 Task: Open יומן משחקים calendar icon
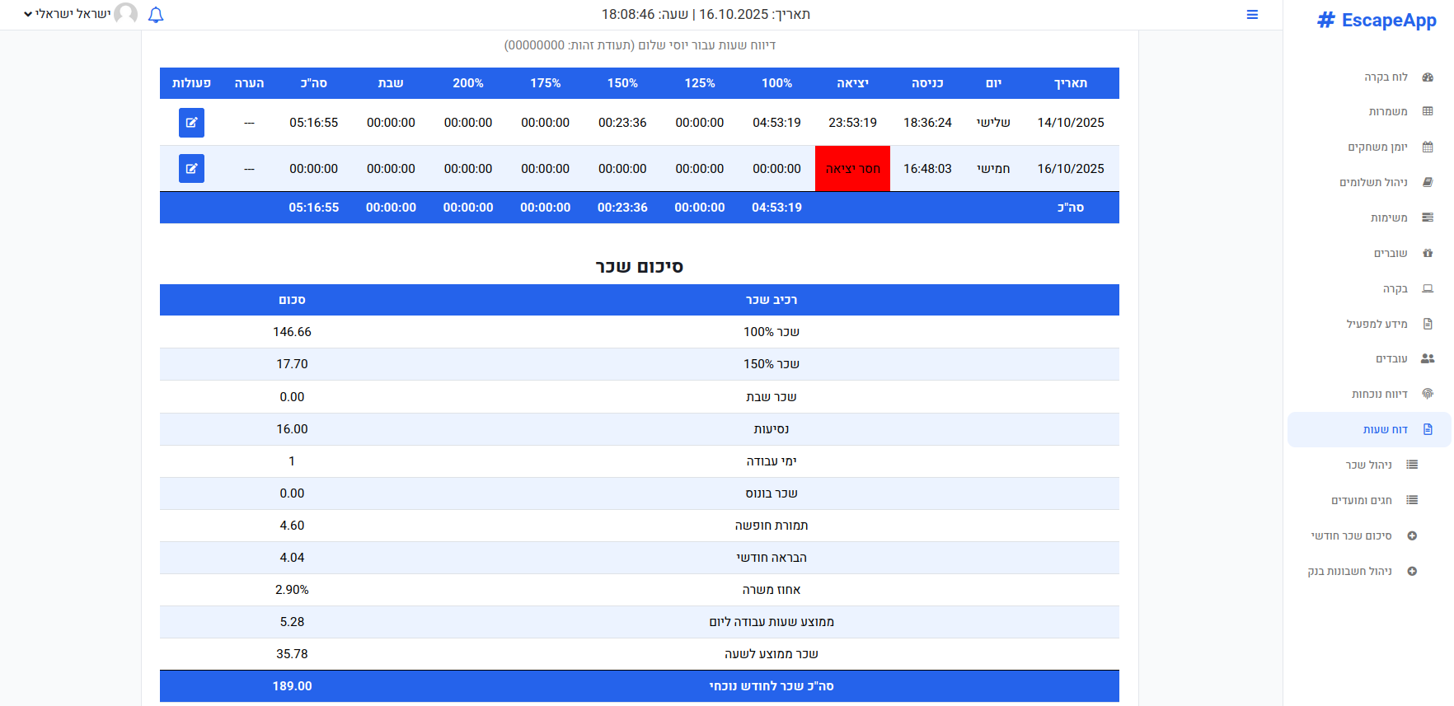pos(1428,147)
